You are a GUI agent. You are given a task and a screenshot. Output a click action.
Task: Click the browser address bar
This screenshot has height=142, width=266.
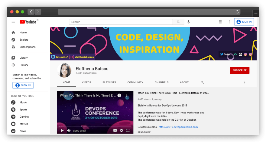(149, 12)
